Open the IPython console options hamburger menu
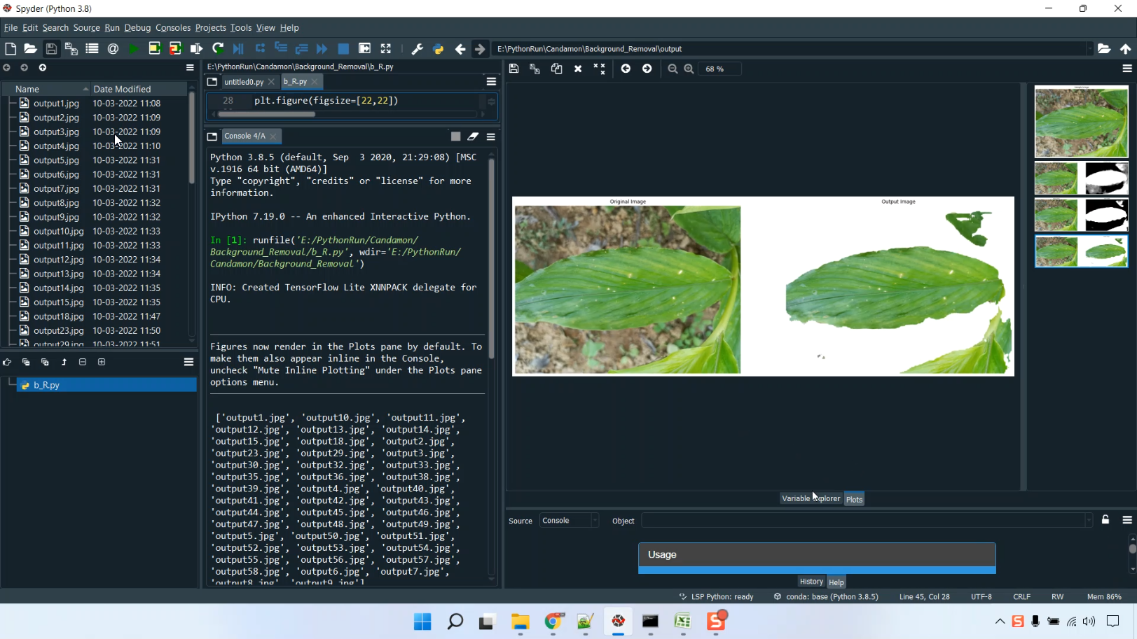1137x639 pixels. pos(491,136)
